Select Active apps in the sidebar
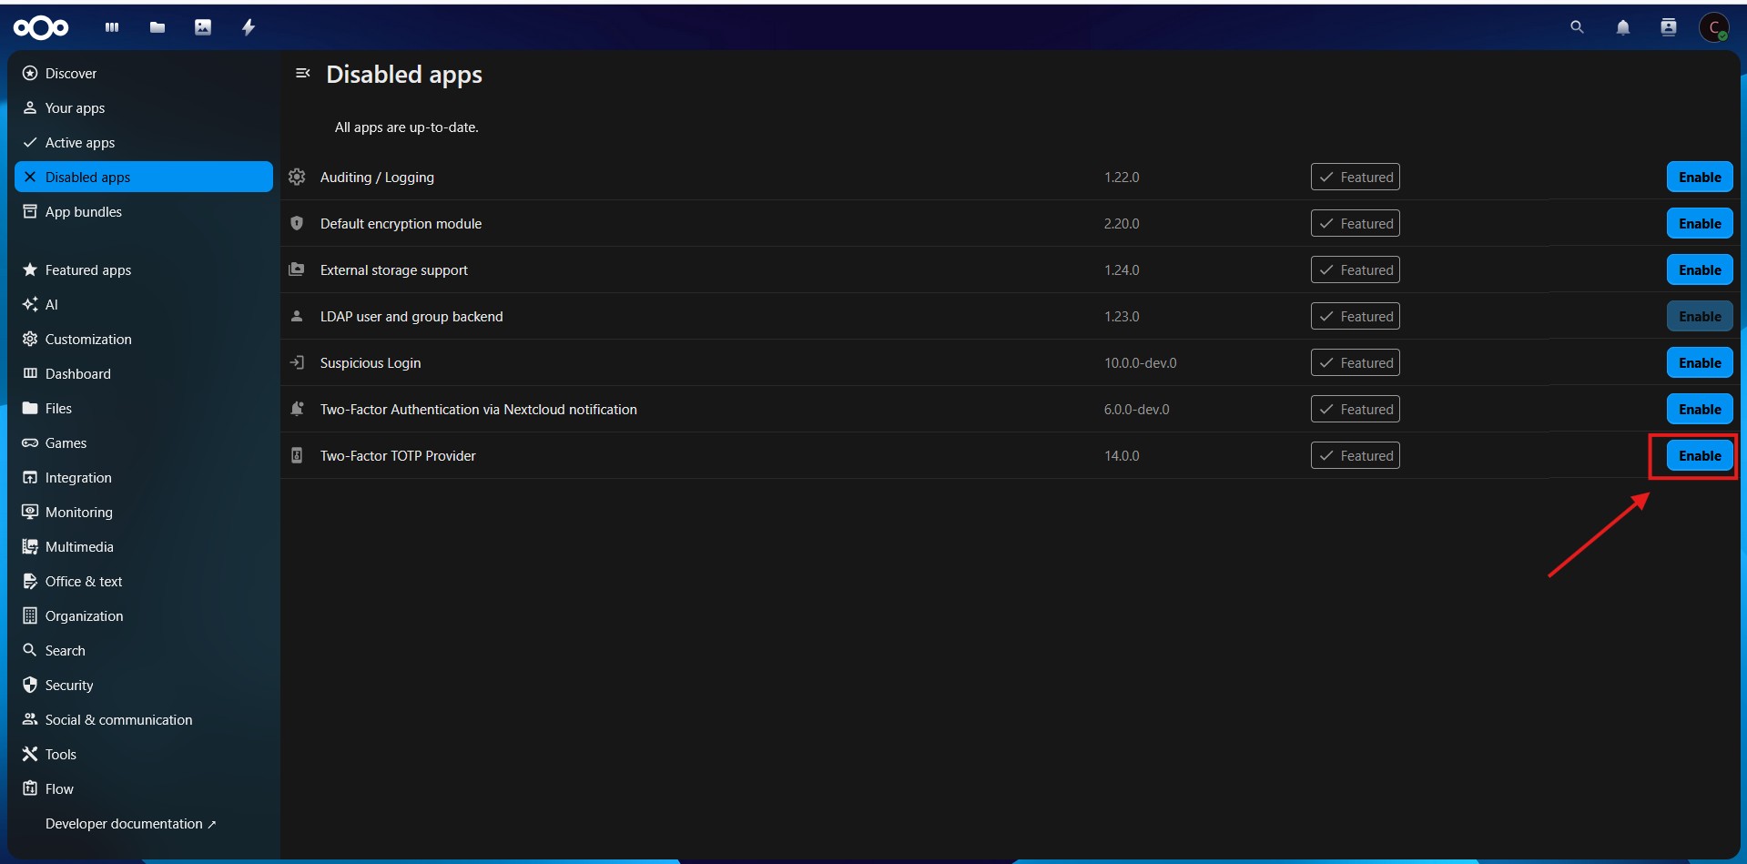 click(x=80, y=143)
